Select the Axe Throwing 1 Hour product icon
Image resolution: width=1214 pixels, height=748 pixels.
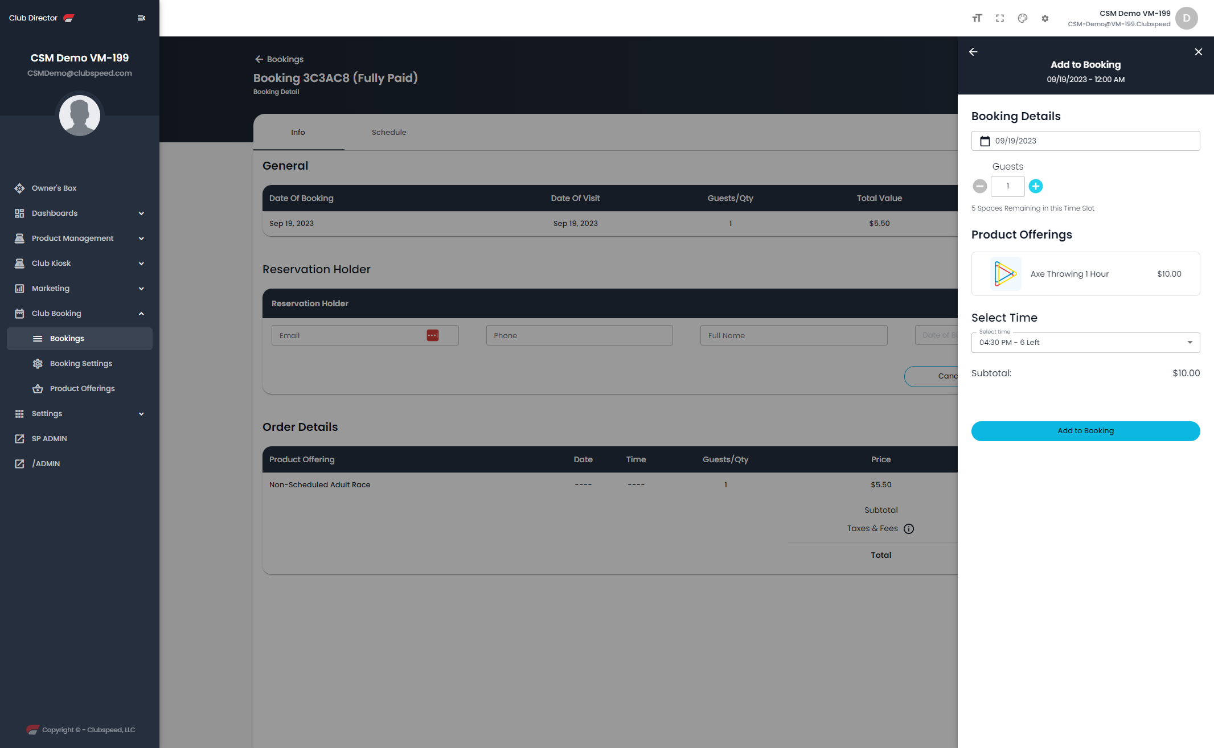coord(1006,274)
